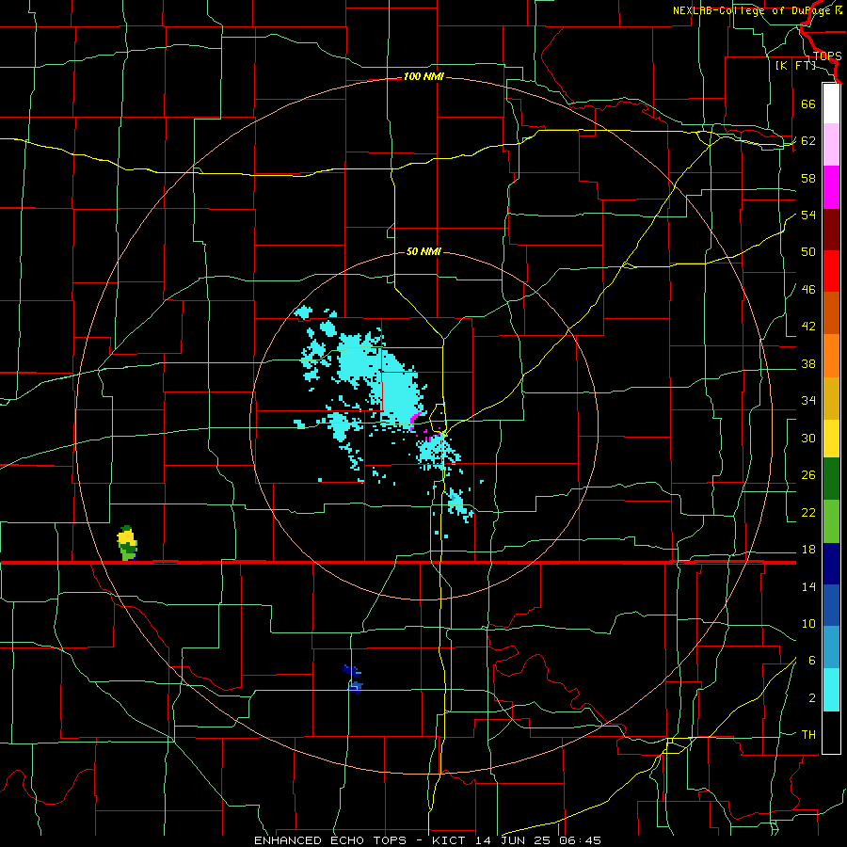Click the "34" legend value
The image size is (847, 847).
(808, 401)
